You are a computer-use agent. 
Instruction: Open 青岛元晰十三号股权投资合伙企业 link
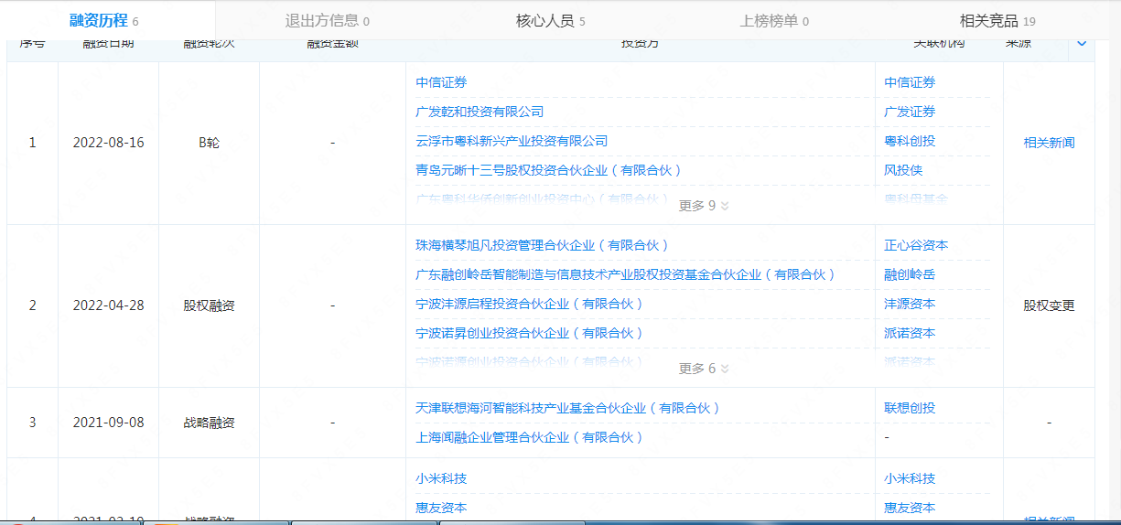tap(548, 170)
